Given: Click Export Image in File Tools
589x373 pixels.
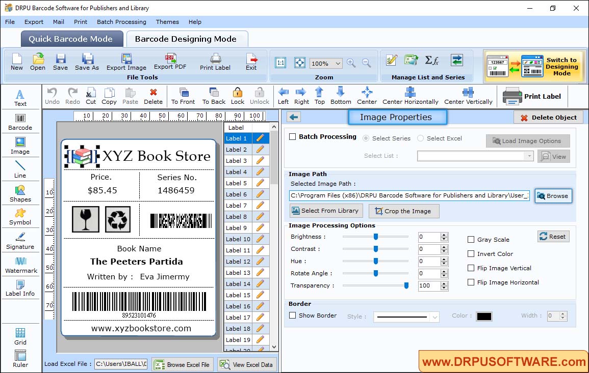Looking at the screenshot, I should pos(126,62).
